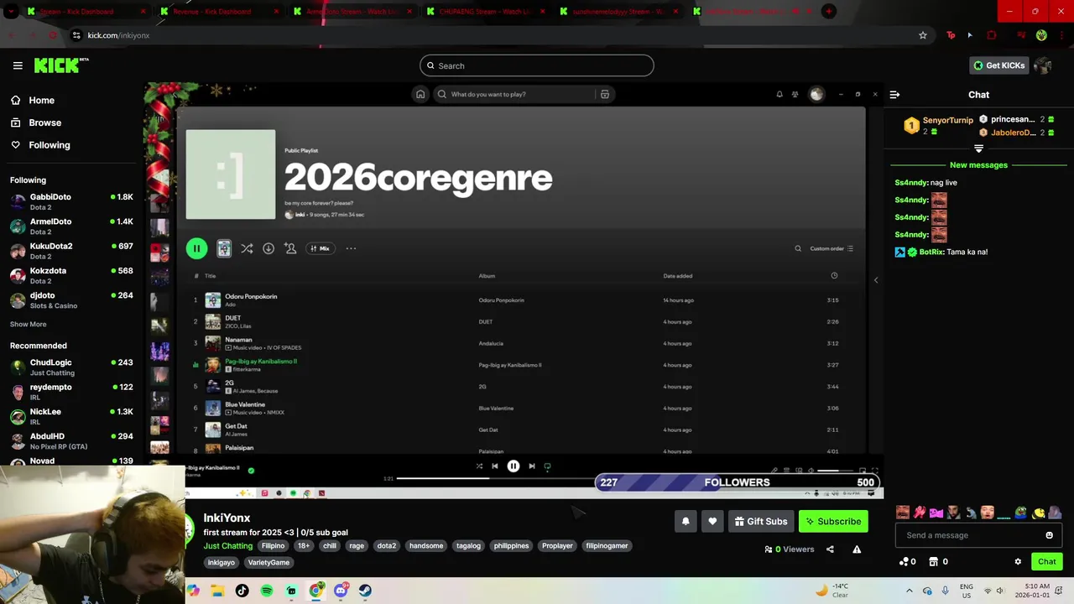Open Steam from the Windows taskbar
The height and width of the screenshot is (604, 1074).
[x=365, y=591]
